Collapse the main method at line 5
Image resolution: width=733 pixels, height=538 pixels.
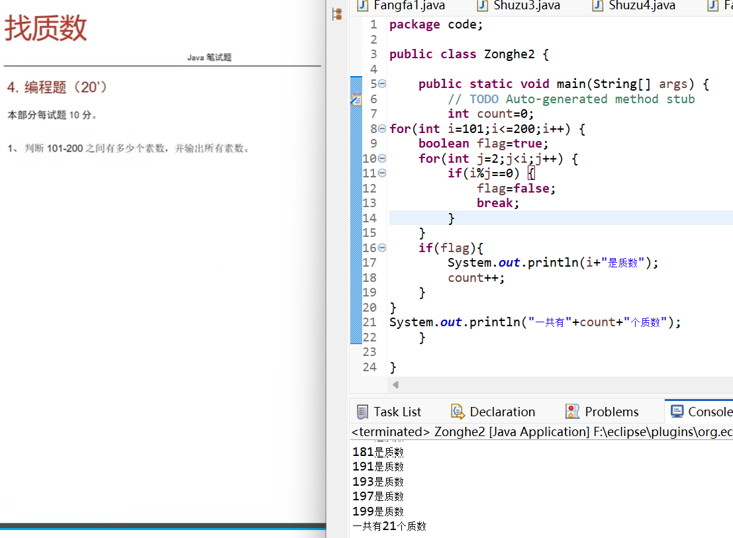point(382,83)
